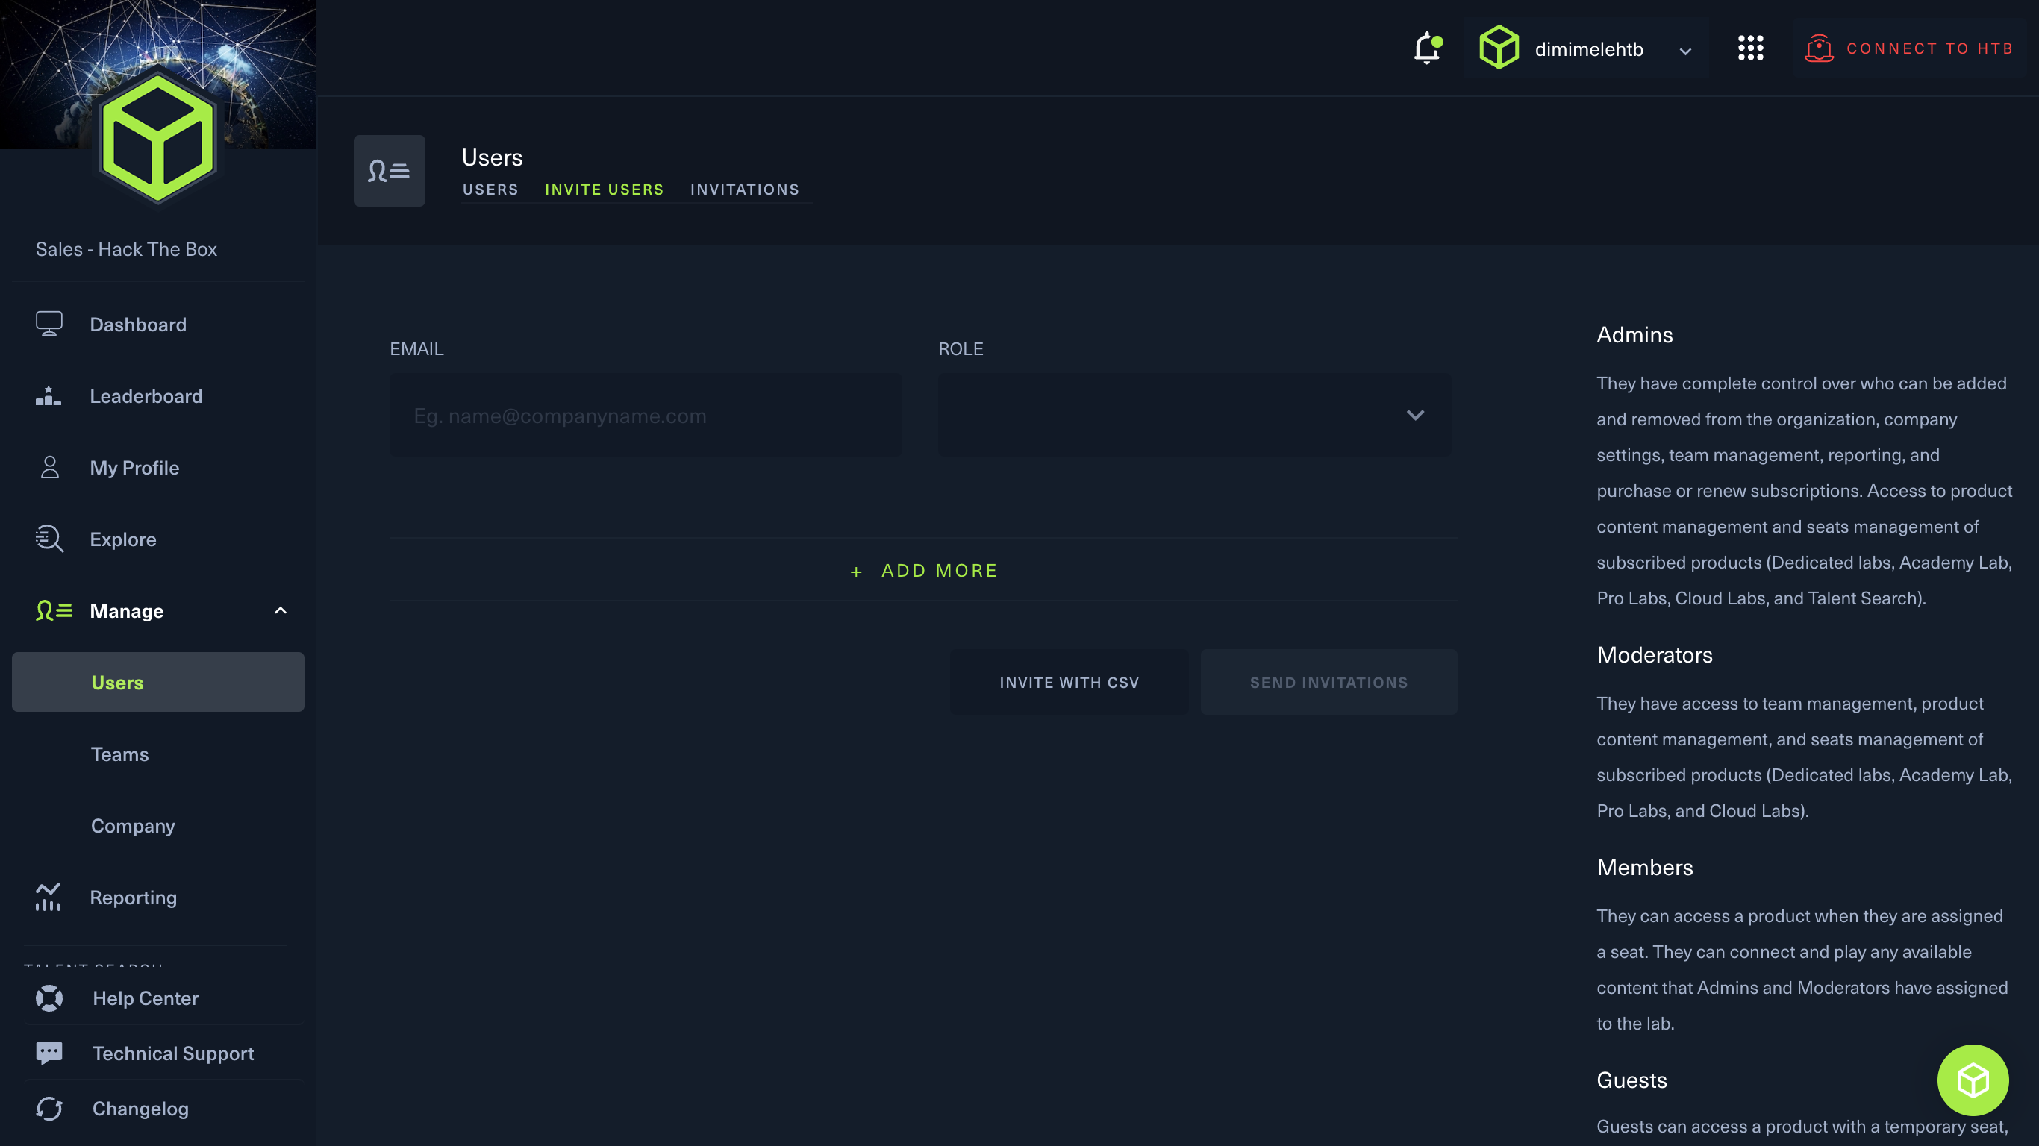2039x1146 pixels.
Task: Click the Members heading
Action: click(1645, 868)
